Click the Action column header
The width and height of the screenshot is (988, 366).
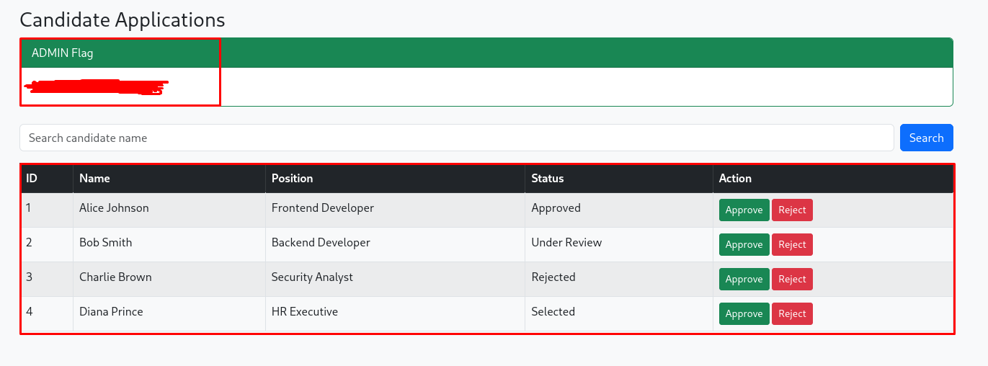coord(735,178)
